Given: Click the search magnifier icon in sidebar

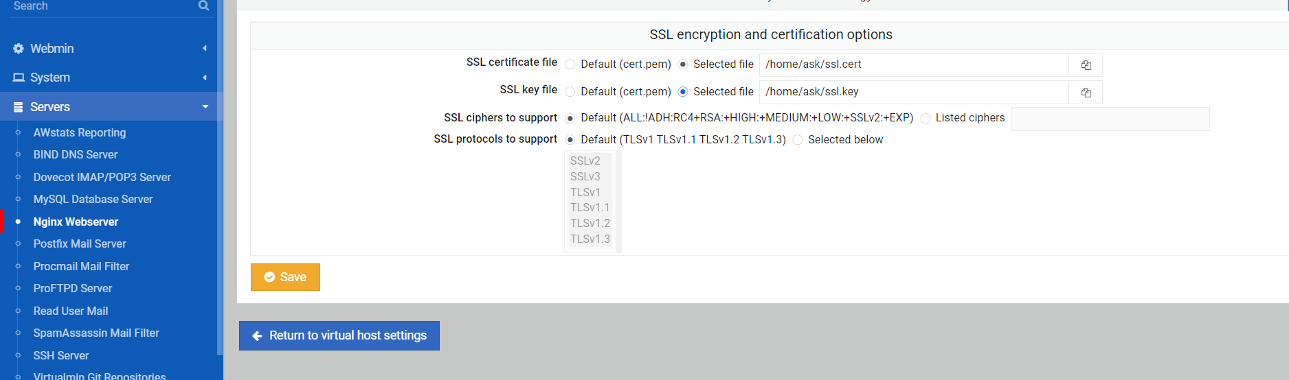Looking at the screenshot, I should click(203, 5).
